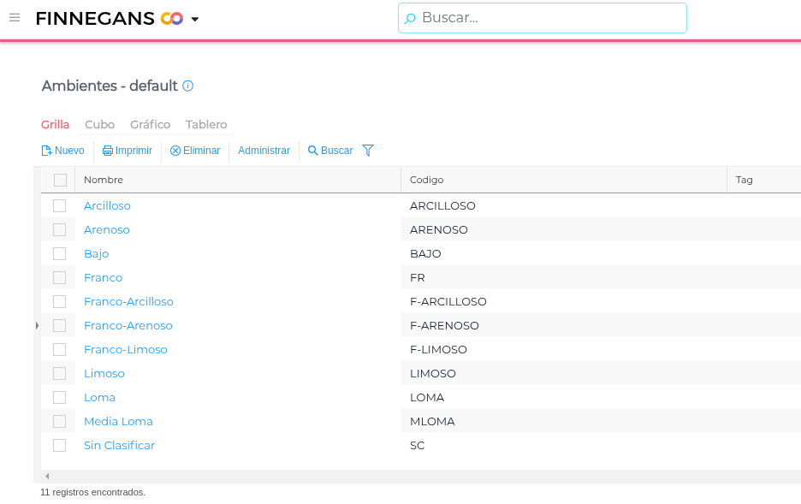The height and width of the screenshot is (504, 801).
Task: Click the info icon beside Ambientes title
Action: [188, 86]
